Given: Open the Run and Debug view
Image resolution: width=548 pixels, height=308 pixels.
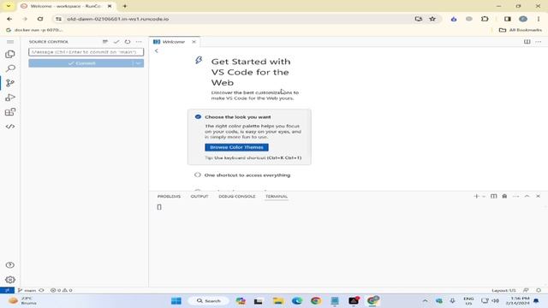Looking at the screenshot, I should click(10, 98).
